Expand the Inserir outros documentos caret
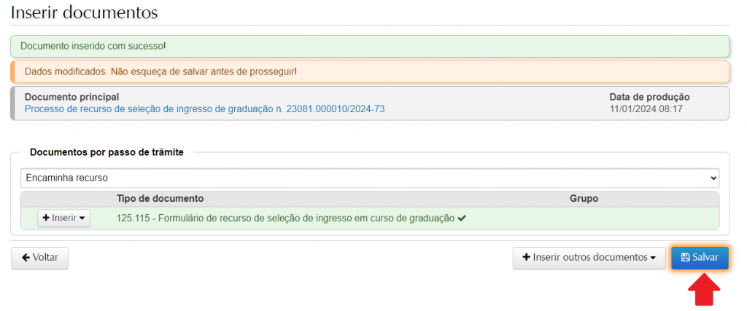Image resolution: width=747 pixels, height=311 pixels. click(x=653, y=258)
